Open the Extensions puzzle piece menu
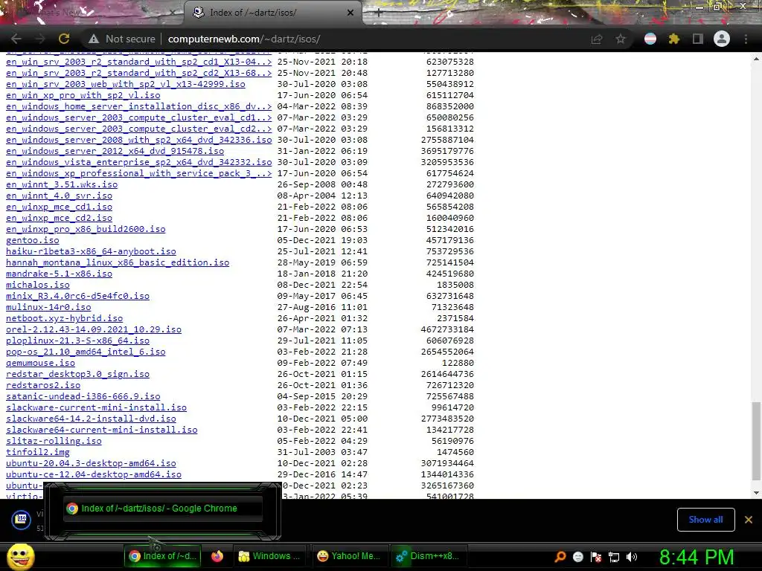762x571 pixels. [x=674, y=39]
